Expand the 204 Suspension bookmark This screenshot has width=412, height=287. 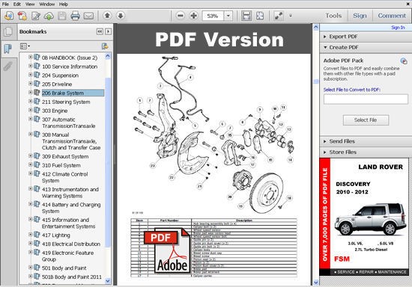[x=30, y=75]
